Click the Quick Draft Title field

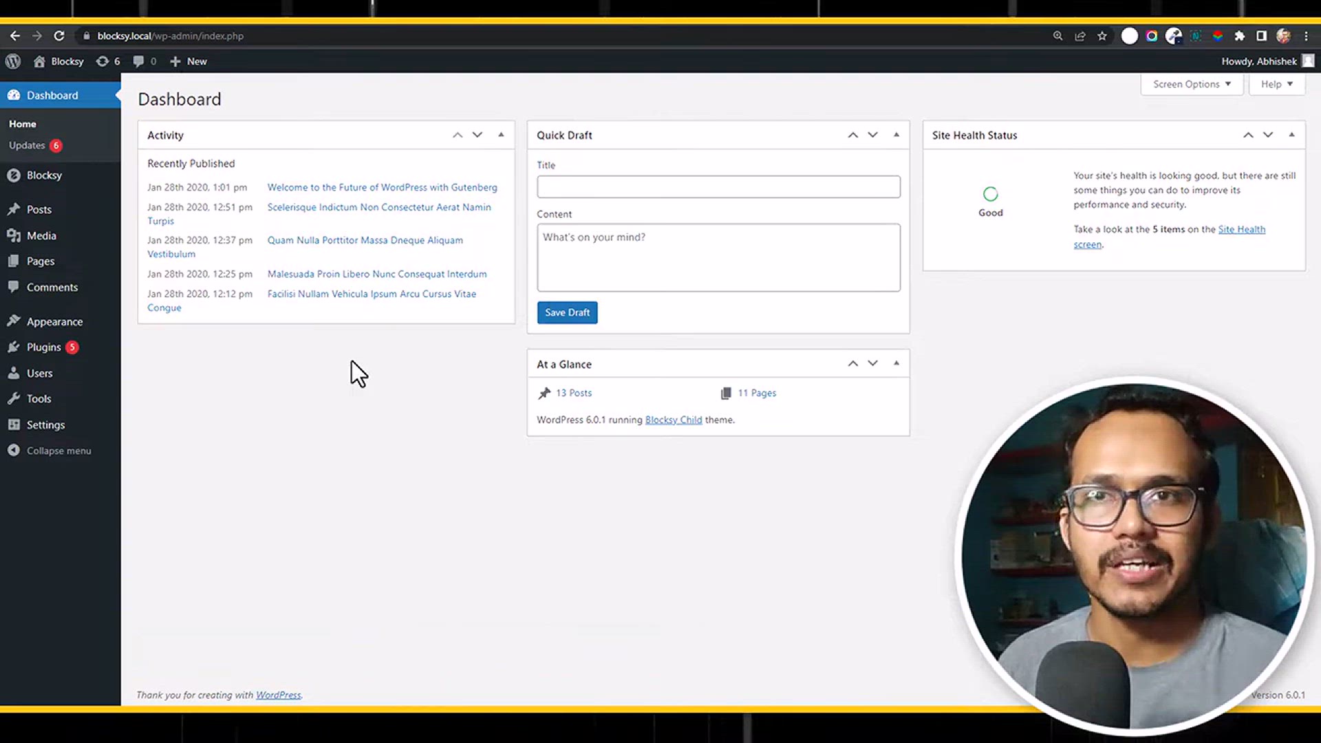click(x=718, y=186)
